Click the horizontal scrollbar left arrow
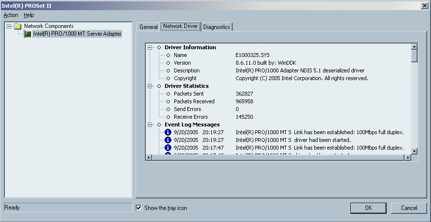Screen dimensions: 431x222 click(x=149, y=157)
